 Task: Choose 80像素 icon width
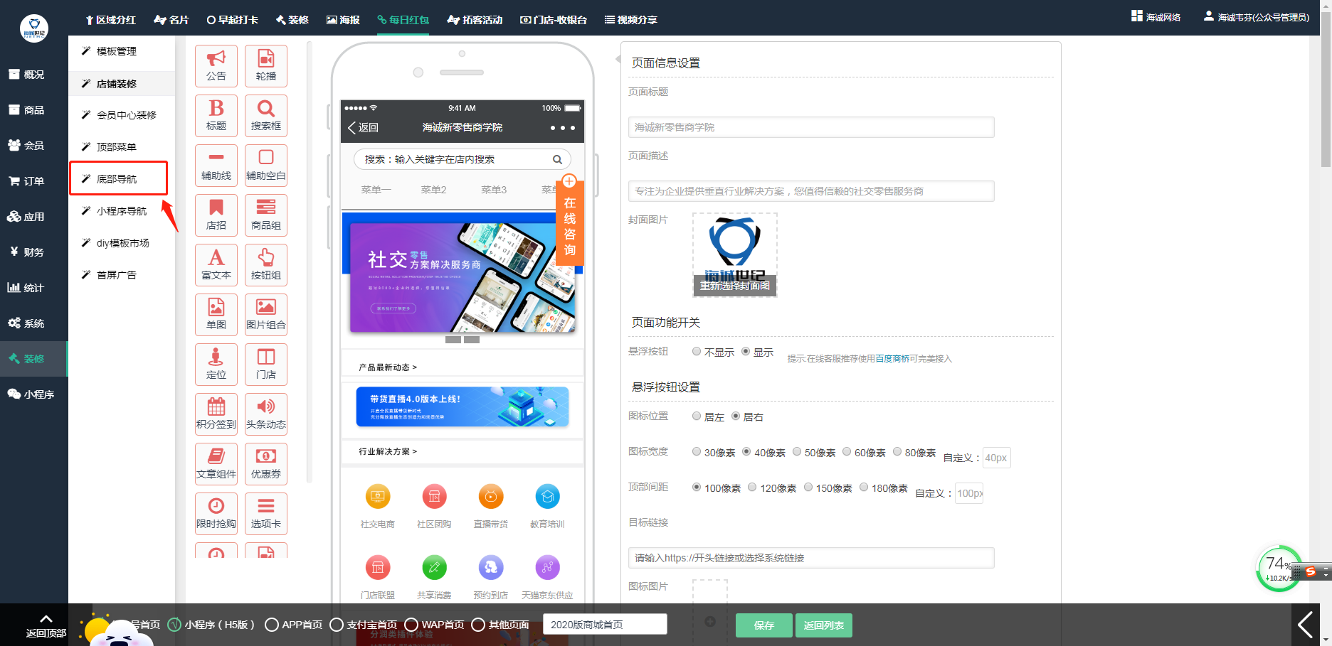[897, 451]
